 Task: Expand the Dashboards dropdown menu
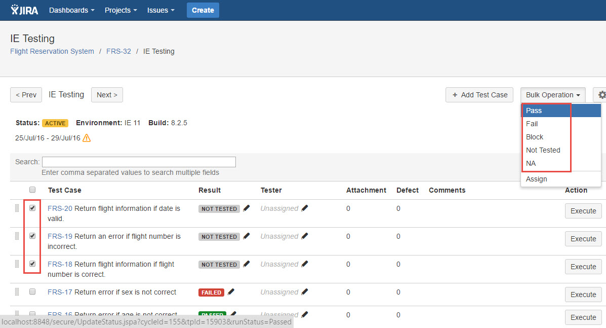(71, 10)
